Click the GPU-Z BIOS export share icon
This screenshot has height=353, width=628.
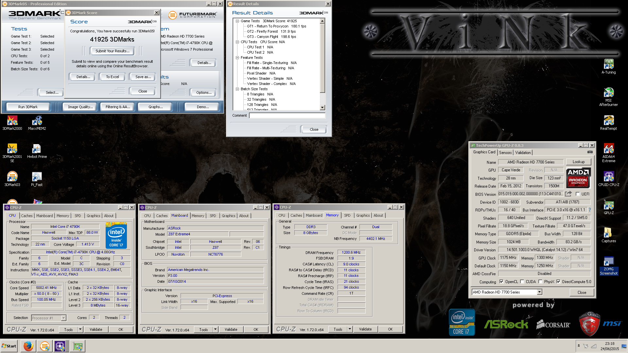point(568,194)
